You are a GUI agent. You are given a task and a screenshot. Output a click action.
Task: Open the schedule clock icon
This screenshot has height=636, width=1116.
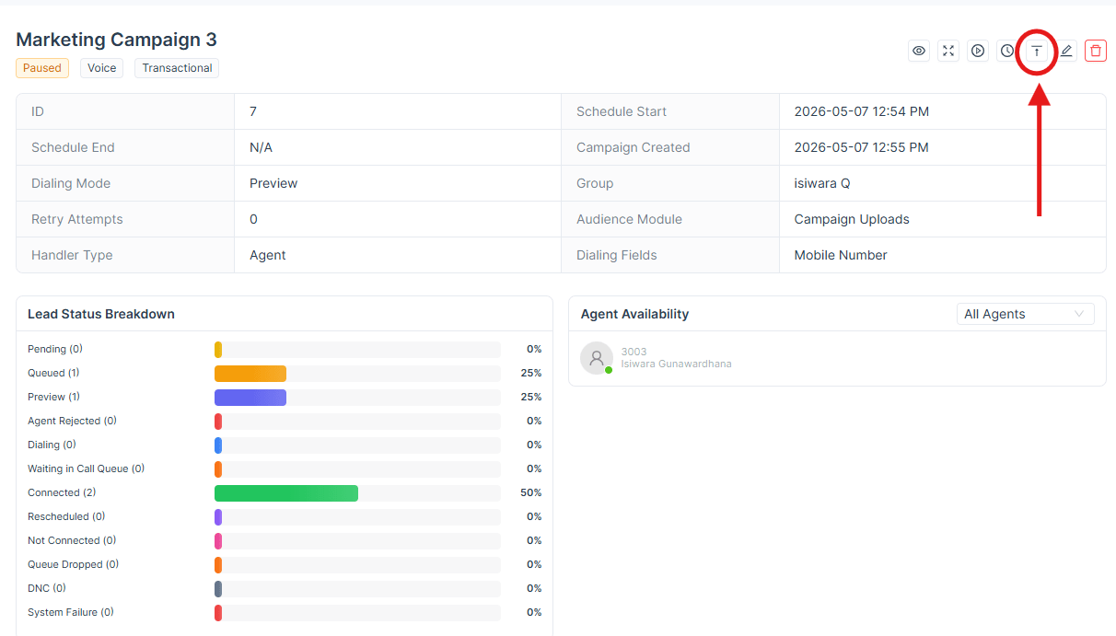[1007, 51]
